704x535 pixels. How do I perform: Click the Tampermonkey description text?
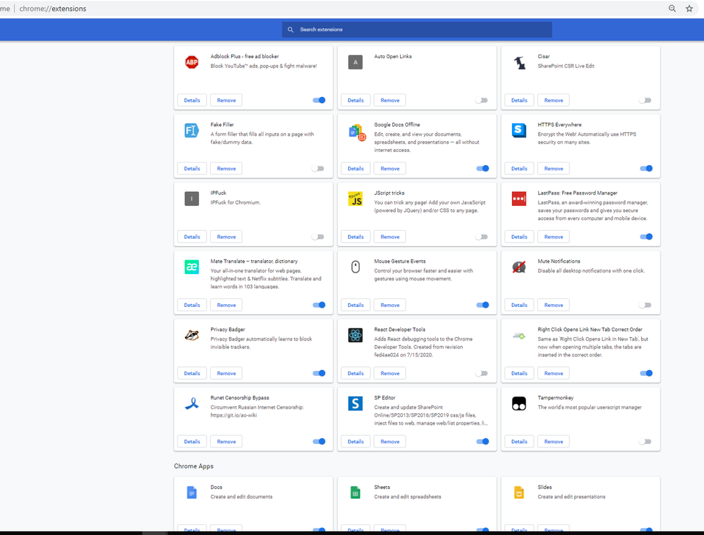590,407
